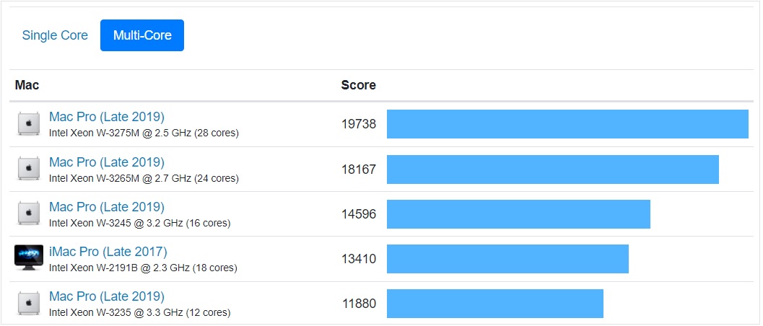Click the Mac Pro icon for Xeon W-3235
Image resolution: width=763 pixels, height=326 pixels.
29,303
